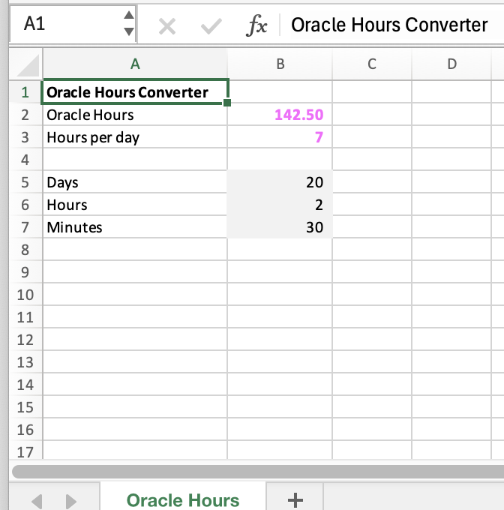Open the insert function fx button

point(257,25)
